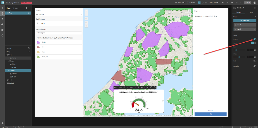Open the Settings gear in left sidebar
The height and width of the screenshot is (128, 258).
point(2,36)
